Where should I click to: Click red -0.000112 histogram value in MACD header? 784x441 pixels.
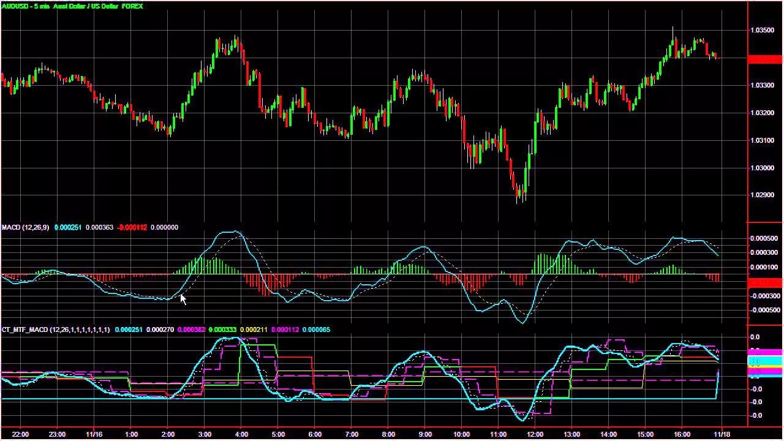click(x=132, y=227)
